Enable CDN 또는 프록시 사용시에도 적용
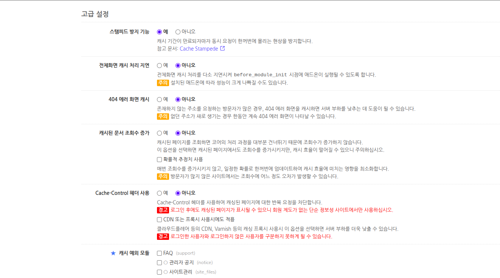The height and width of the screenshot is (278, 500). 159,219
